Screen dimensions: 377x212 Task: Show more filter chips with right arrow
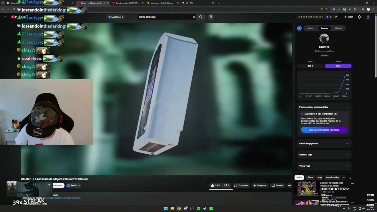pos(350,178)
